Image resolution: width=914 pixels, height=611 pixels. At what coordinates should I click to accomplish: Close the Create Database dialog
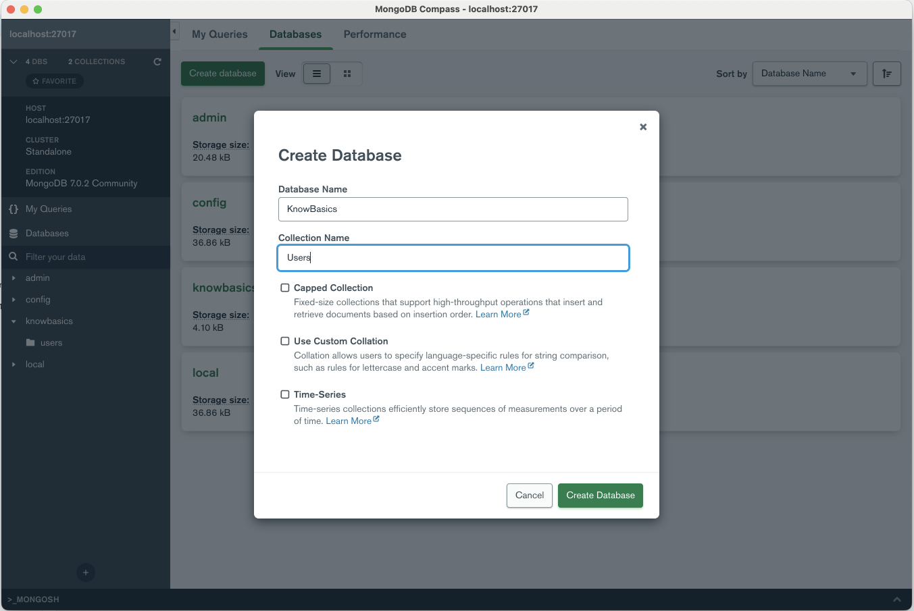[x=643, y=127]
